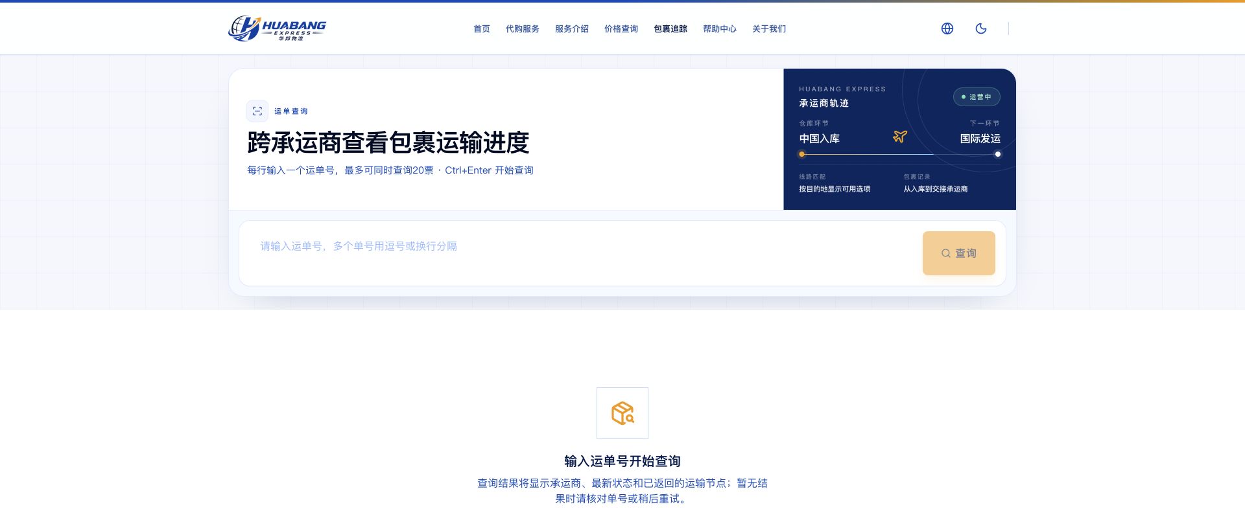
Task: Click the 查询 search button
Action: click(959, 253)
